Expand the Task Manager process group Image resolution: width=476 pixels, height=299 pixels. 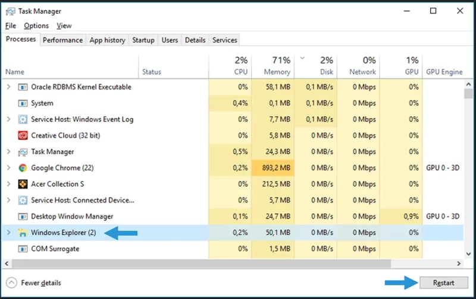pyautogui.click(x=8, y=152)
